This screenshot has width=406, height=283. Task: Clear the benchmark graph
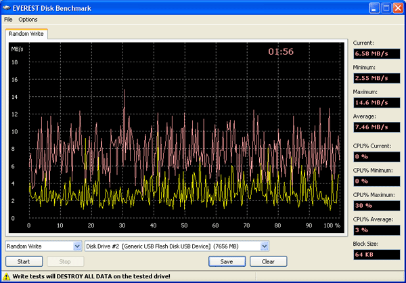click(268, 261)
